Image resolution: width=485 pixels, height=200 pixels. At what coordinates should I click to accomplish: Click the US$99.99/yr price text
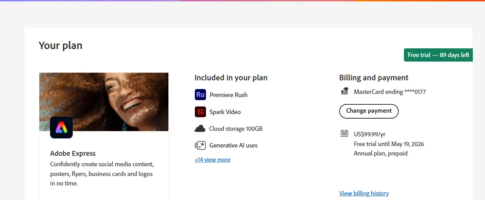[369, 134]
